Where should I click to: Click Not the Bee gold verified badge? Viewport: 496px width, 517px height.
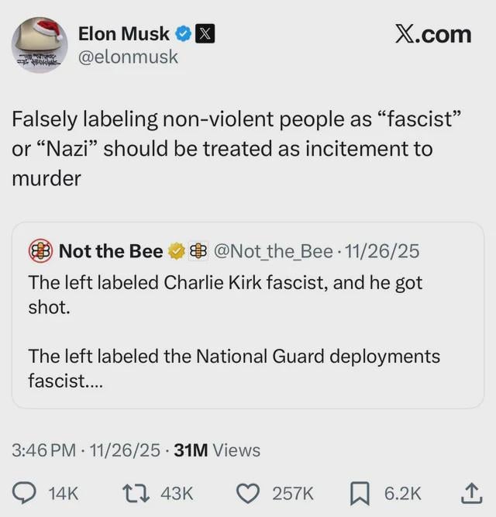176,251
